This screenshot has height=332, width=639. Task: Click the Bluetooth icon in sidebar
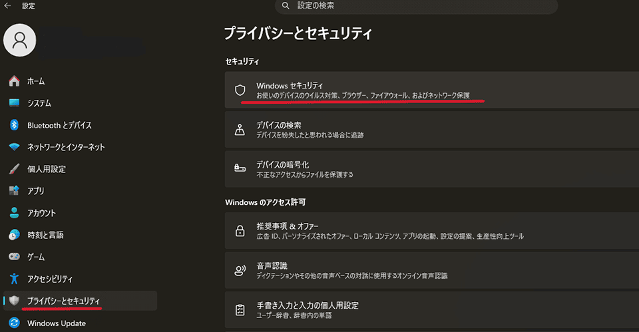click(x=14, y=125)
